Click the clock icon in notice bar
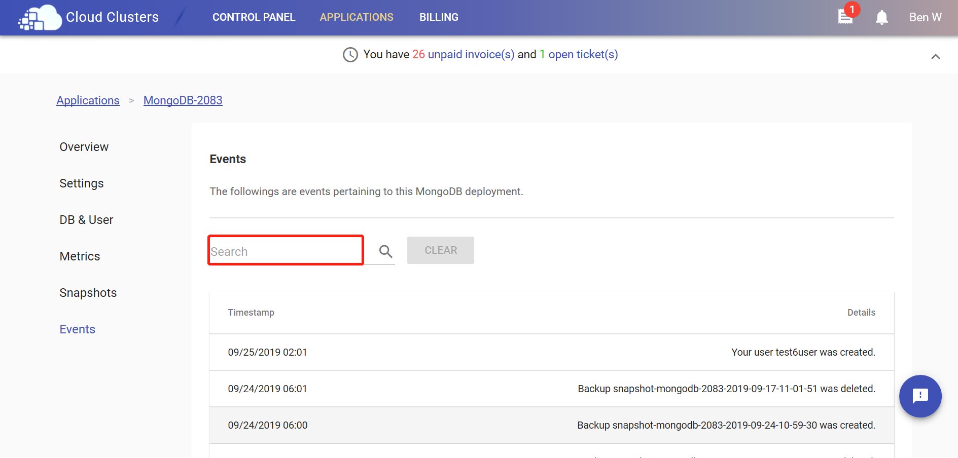The width and height of the screenshot is (958, 458). [350, 55]
